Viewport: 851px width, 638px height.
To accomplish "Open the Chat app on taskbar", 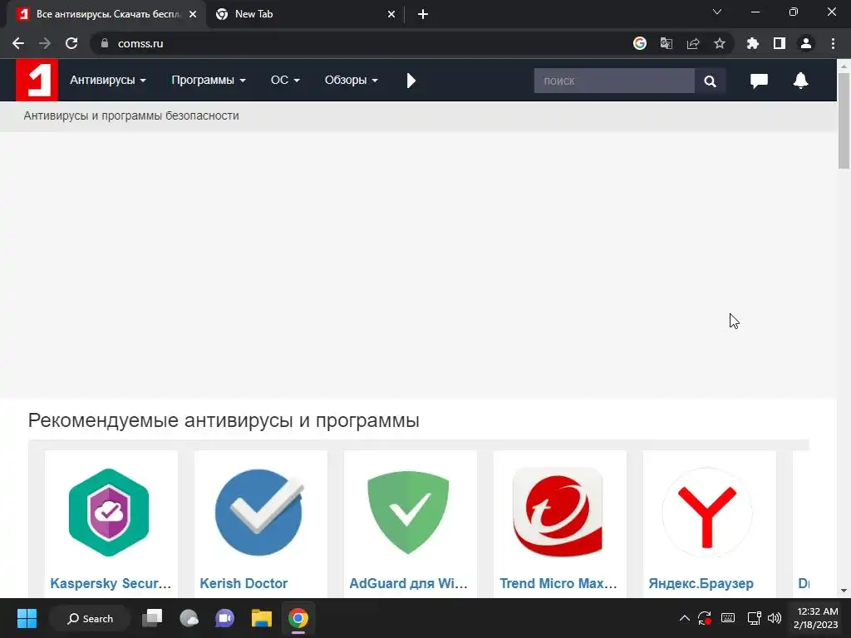I will click(x=224, y=618).
